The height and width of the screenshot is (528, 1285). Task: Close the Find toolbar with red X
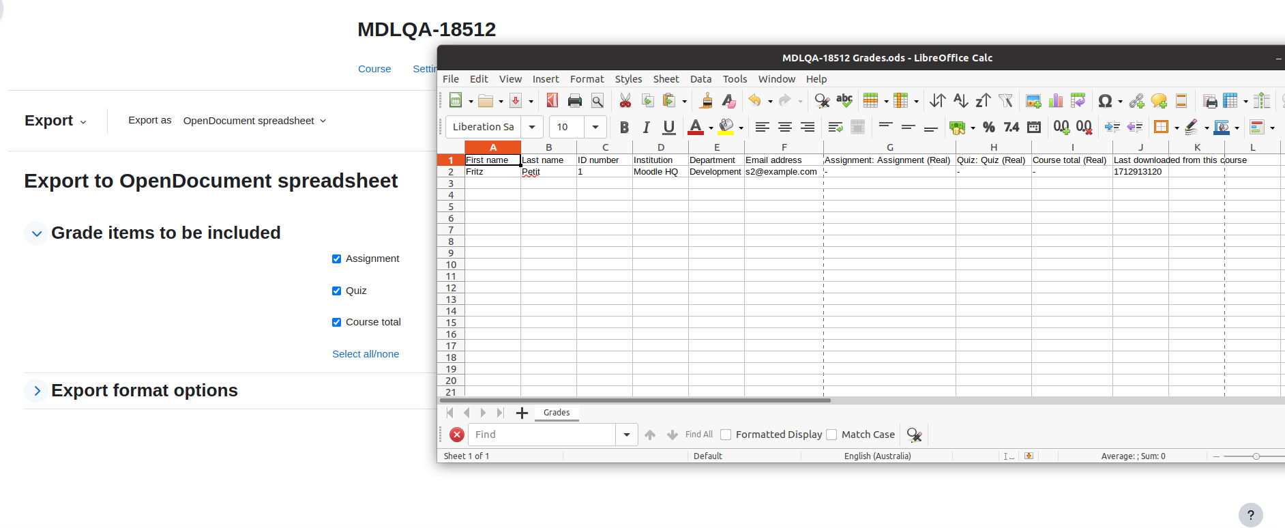pyautogui.click(x=457, y=435)
